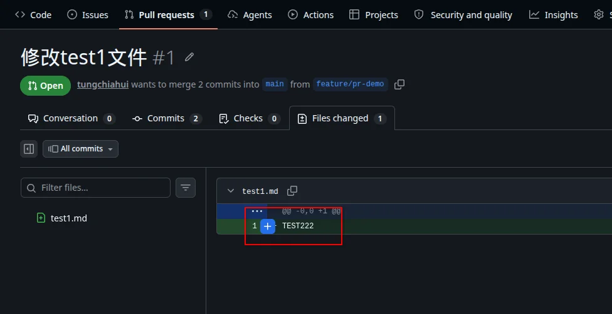Visit tungchiahui user profile link
Viewport: 612px width, 314px height.
103,84
